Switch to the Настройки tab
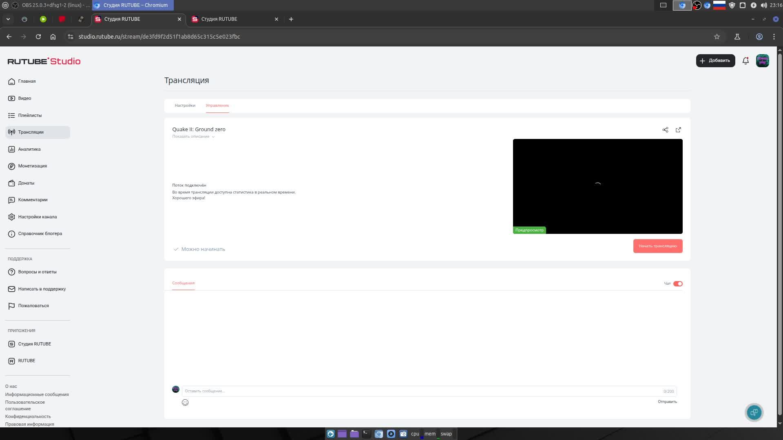Screen dimensions: 783x440 [185, 106]
